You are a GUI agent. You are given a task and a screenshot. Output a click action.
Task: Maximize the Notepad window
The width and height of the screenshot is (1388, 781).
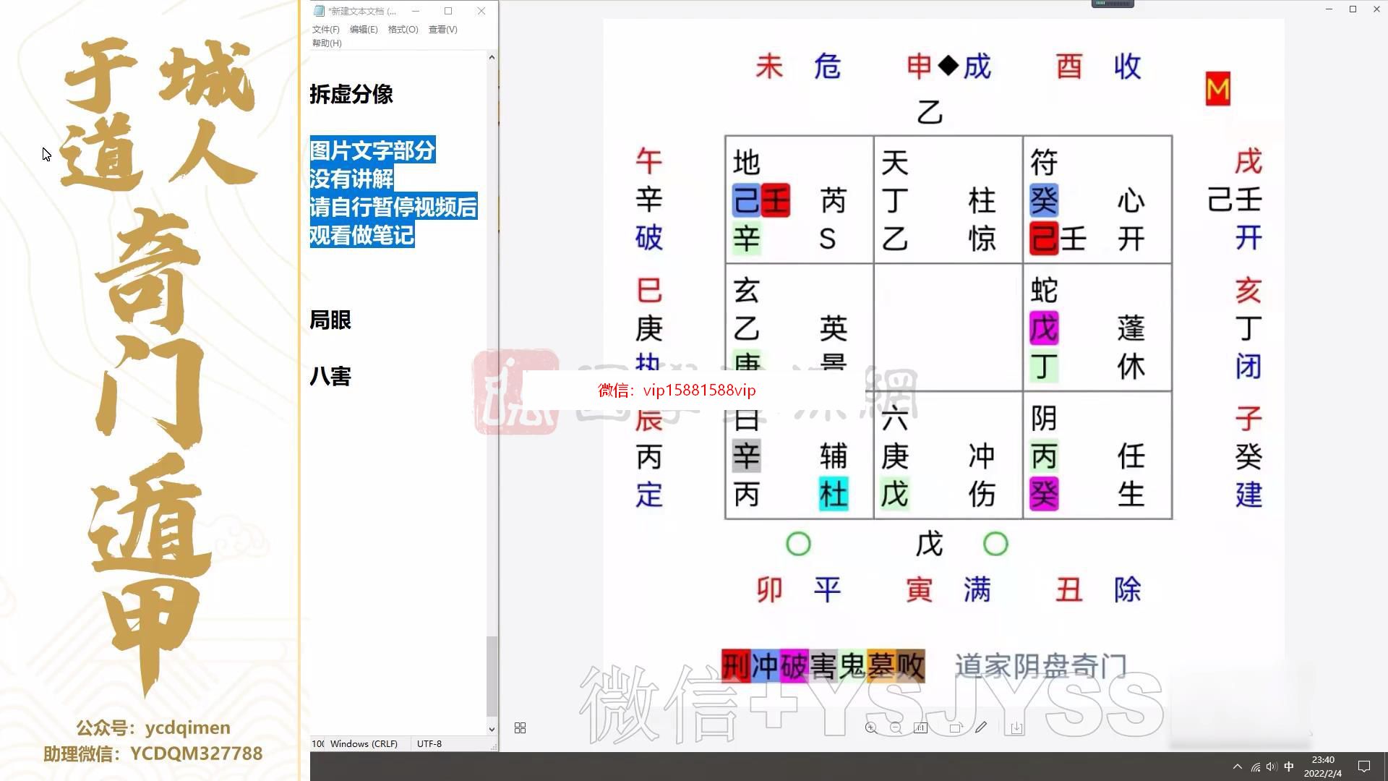pyautogui.click(x=448, y=11)
